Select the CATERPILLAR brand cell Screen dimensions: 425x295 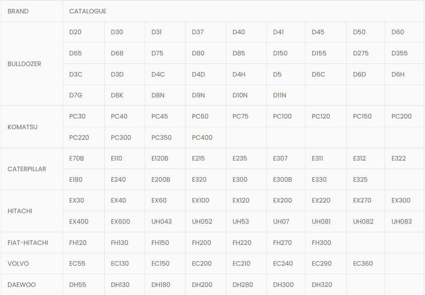tap(32, 169)
